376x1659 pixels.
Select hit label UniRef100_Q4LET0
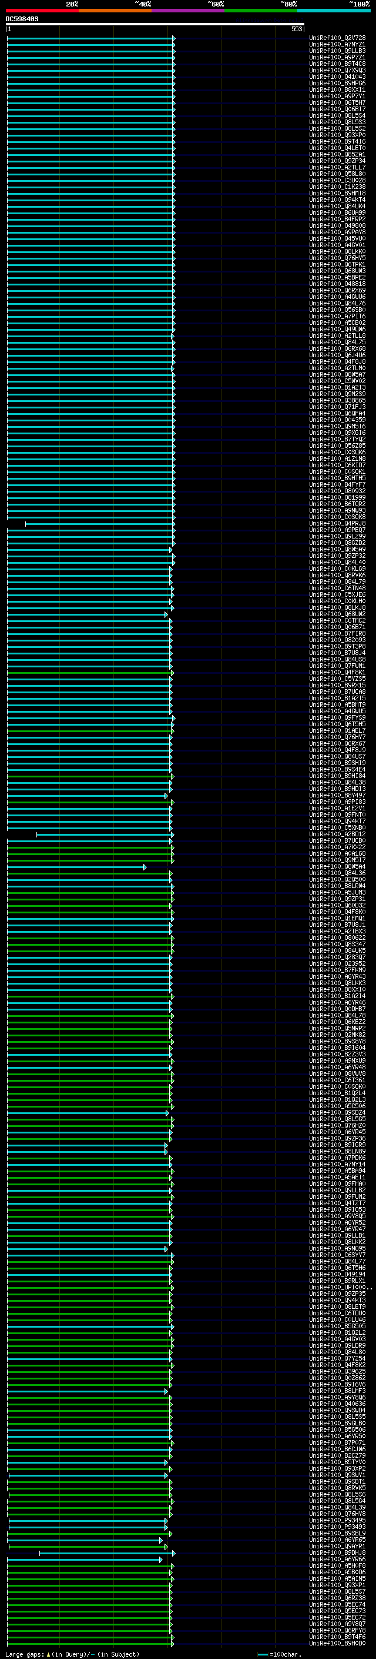point(337,148)
